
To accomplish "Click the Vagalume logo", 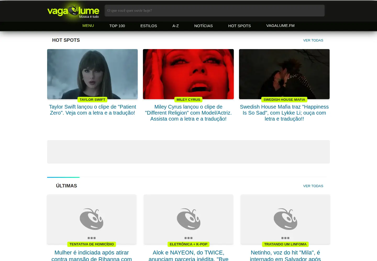I will click(x=73, y=11).
